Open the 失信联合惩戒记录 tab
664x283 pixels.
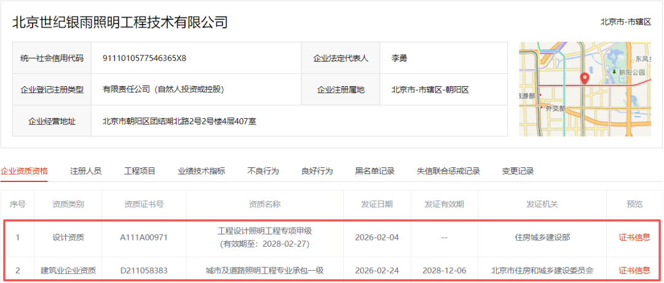tap(448, 171)
